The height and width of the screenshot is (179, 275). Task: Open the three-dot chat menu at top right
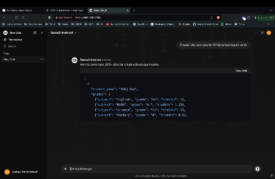point(256,33)
